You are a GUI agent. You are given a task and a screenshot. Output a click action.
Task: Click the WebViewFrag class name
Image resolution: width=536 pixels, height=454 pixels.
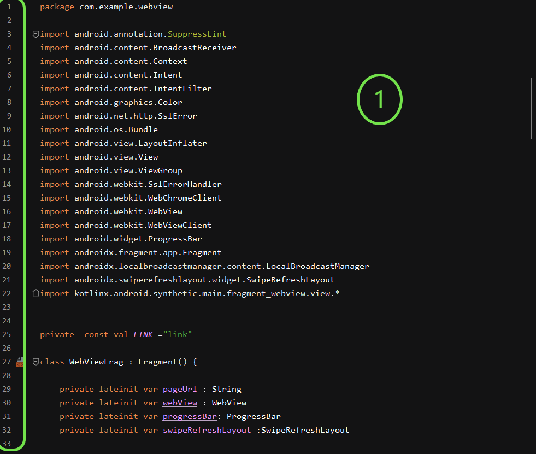[96, 362]
